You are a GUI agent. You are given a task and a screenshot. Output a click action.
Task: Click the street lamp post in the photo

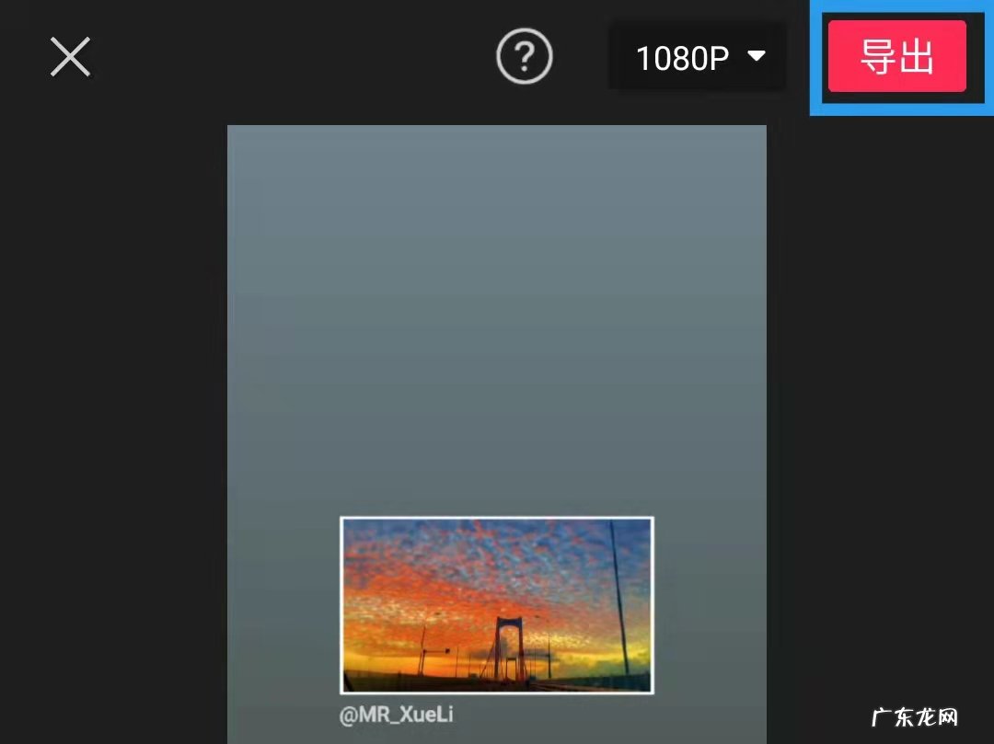tap(422, 650)
